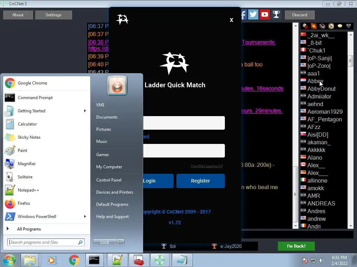Select player Aeroman1929 in the list
The width and height of the screenshot is (357, 267).
click(x=325, y=112)
